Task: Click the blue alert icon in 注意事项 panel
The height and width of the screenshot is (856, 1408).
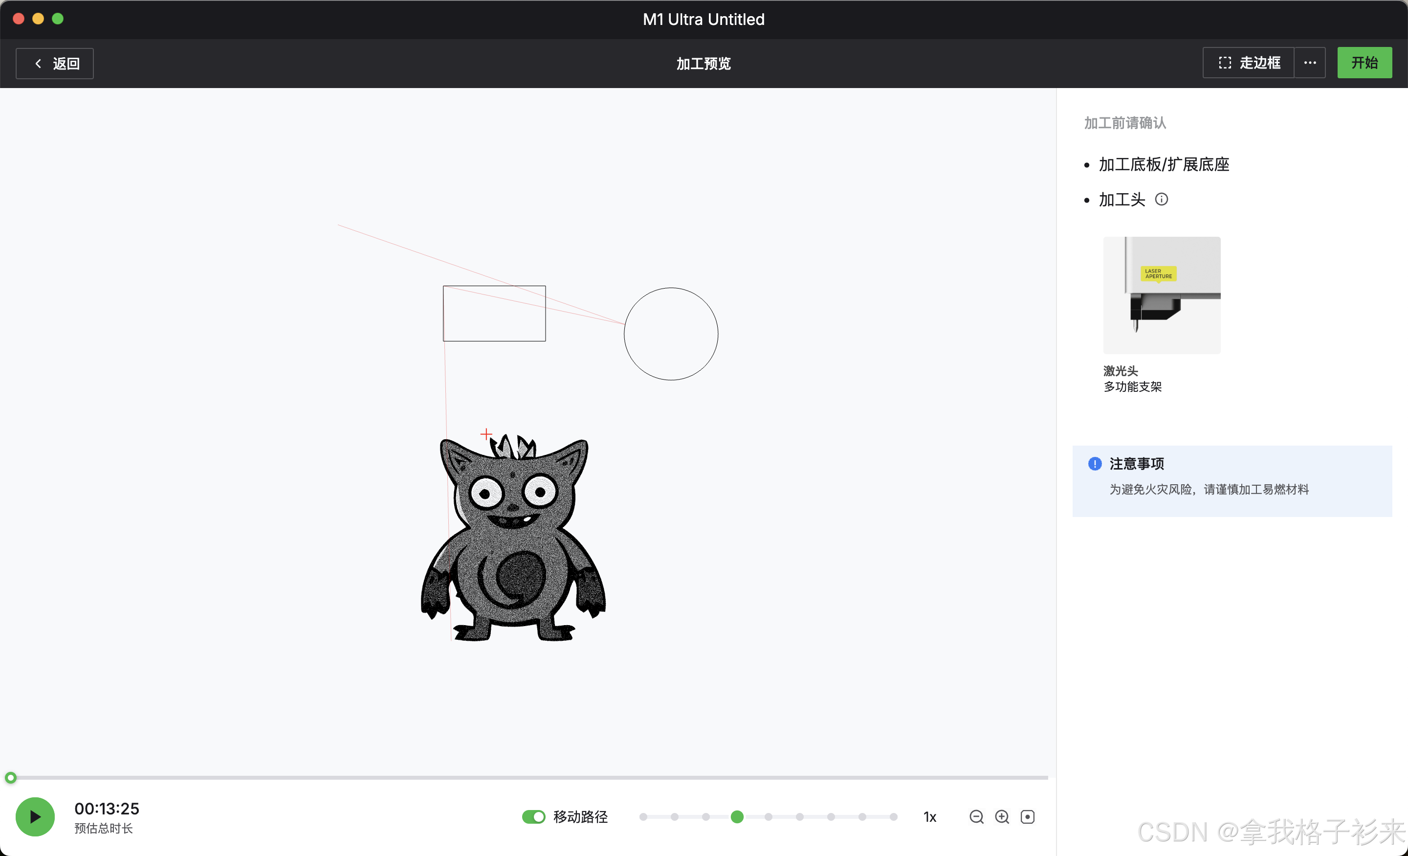Action: [x=1095, y=464]
